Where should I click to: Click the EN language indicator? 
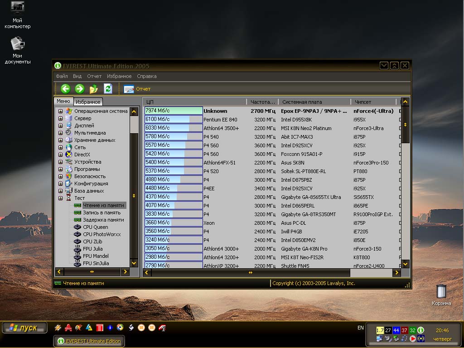(x=360, y=328)
